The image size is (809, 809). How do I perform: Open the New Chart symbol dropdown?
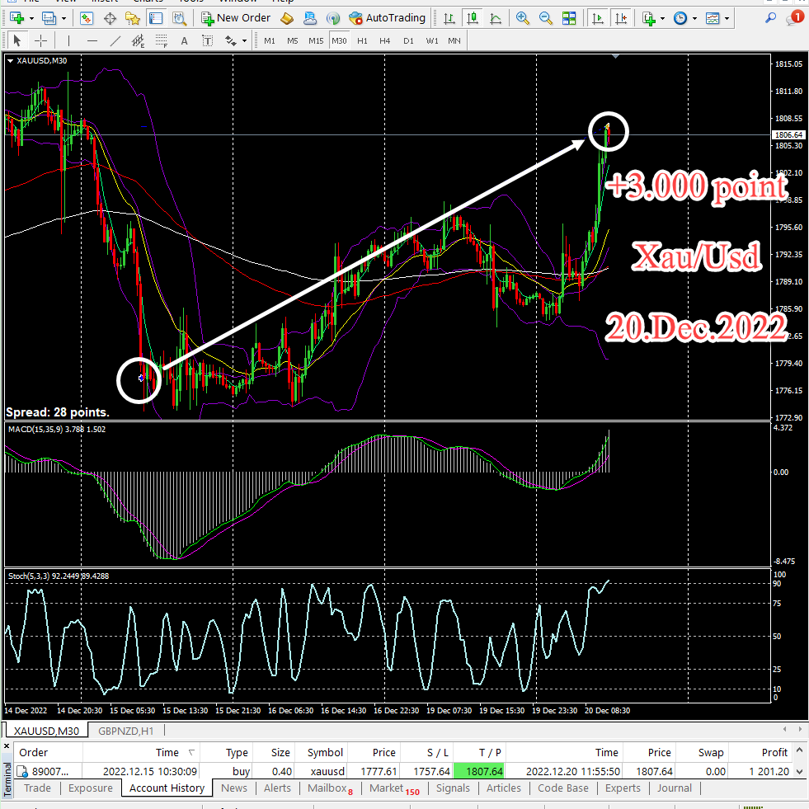coord(31,17)
